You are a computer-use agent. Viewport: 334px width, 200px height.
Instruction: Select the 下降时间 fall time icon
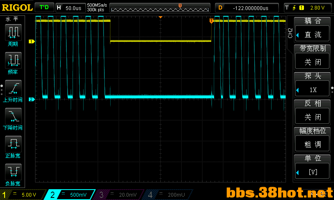[13, 116]
